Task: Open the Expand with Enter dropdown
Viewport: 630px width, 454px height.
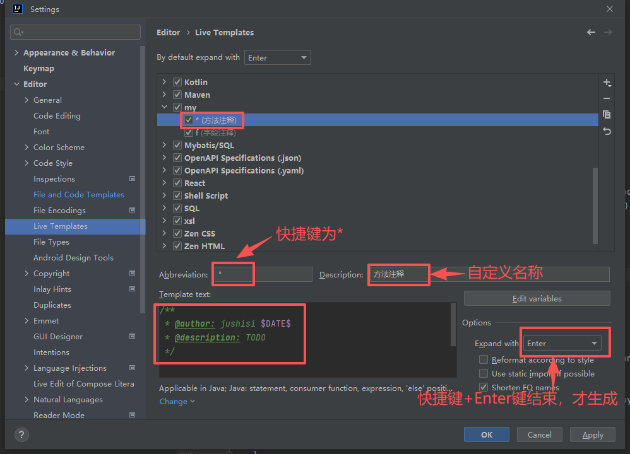Action: (x=562, y=343)
